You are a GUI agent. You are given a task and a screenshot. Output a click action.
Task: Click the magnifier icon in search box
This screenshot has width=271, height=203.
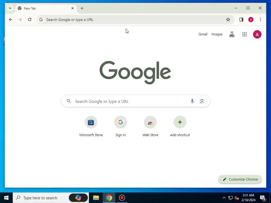(69, 101)
